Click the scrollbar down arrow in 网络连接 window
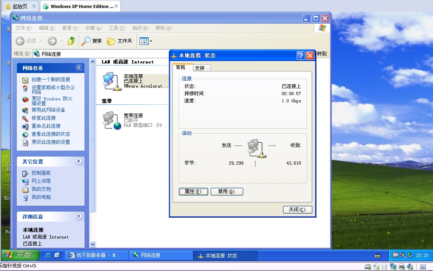The height and width of the screenshot is (271, 433). [93, 244]
